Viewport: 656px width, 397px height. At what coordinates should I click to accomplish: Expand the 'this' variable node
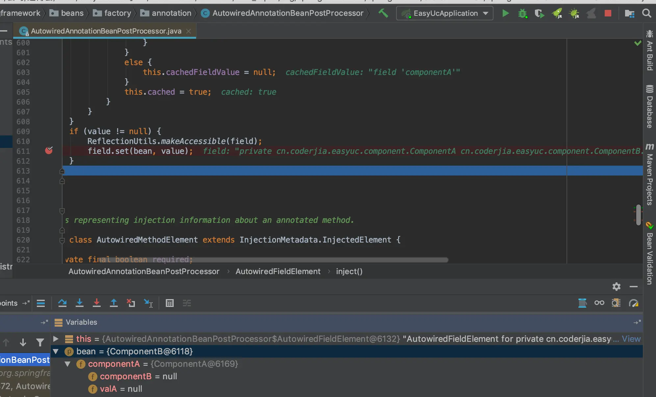[x=56, y=339]
